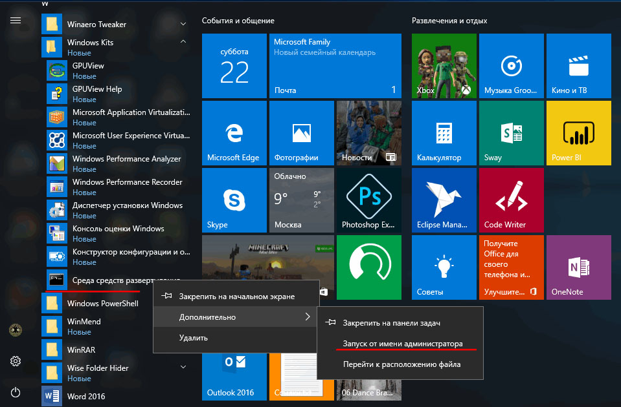Expand the Дополнительно submenu arrow
Viewport: 621px width, 407px height.
[x=308, y=317]
